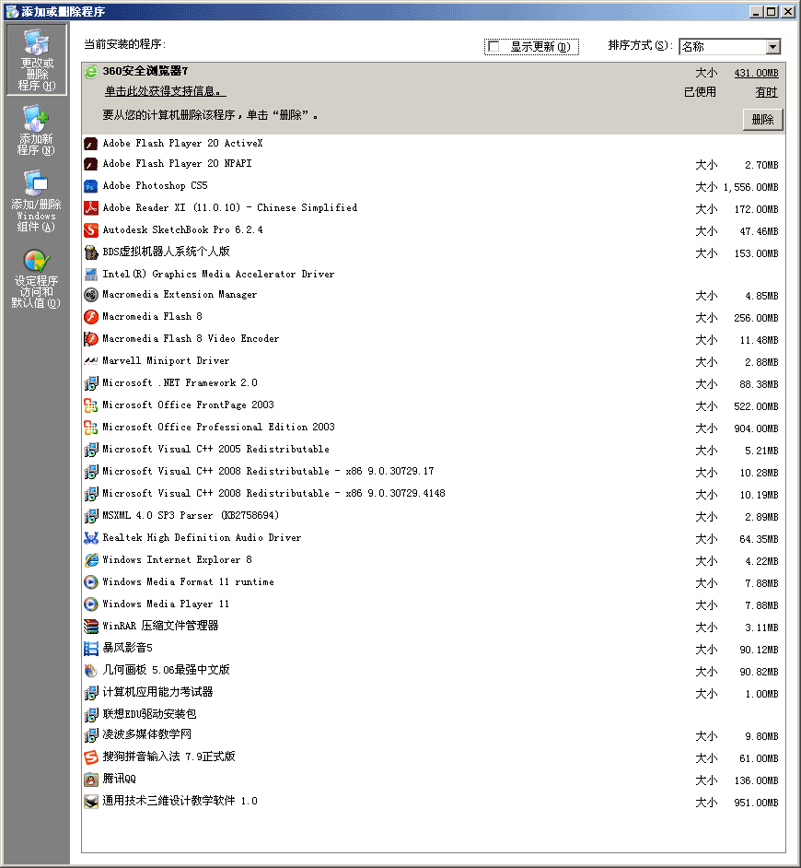This screenshot has width=801, height=868.
Task: Select Visual C++ 2008 Redistributable 9.0.30729.4148
Action: pyautogui.click(x=433, y=494)
